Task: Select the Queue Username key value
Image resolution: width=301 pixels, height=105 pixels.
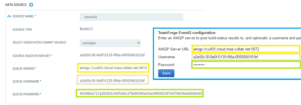Action: (112, 80)
